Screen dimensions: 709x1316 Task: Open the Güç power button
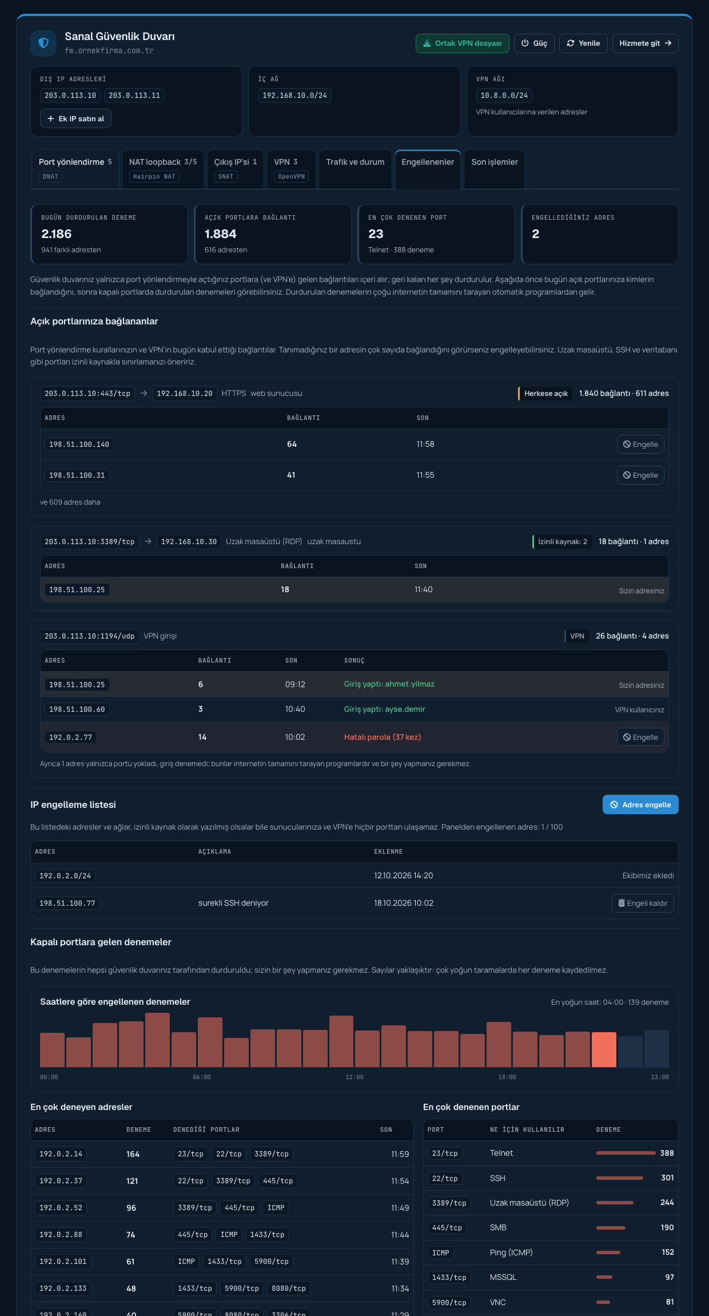coord(534,43)
